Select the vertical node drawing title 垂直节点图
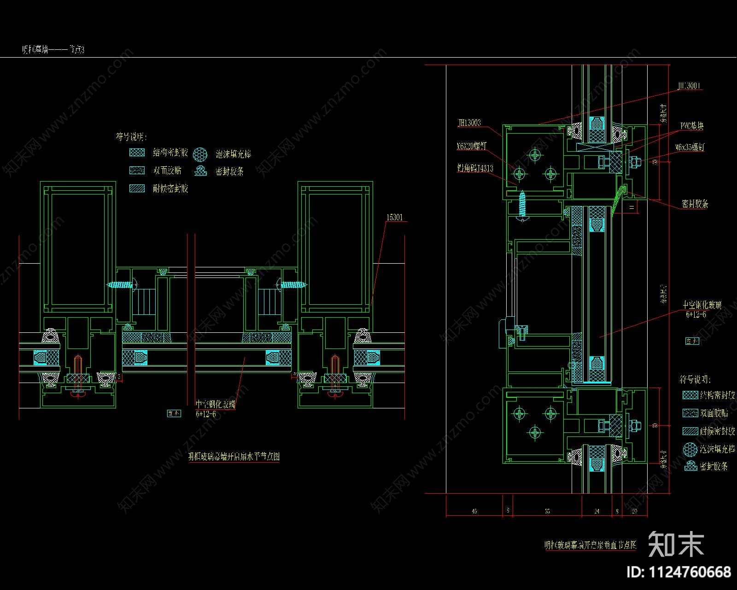 click(591, 545)
